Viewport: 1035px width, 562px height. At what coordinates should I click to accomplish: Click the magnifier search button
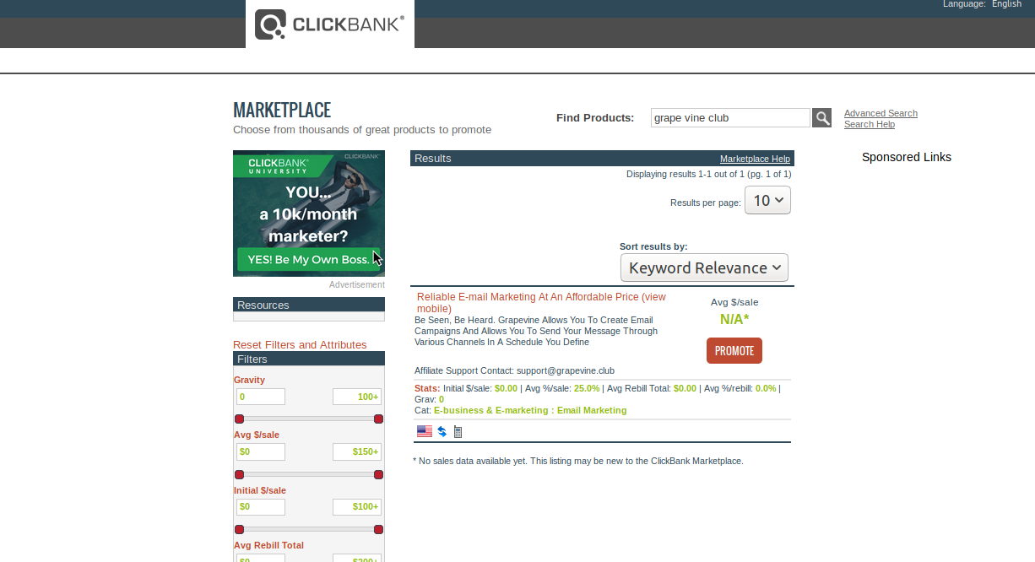pyautogui.click(x=821, y=118)
